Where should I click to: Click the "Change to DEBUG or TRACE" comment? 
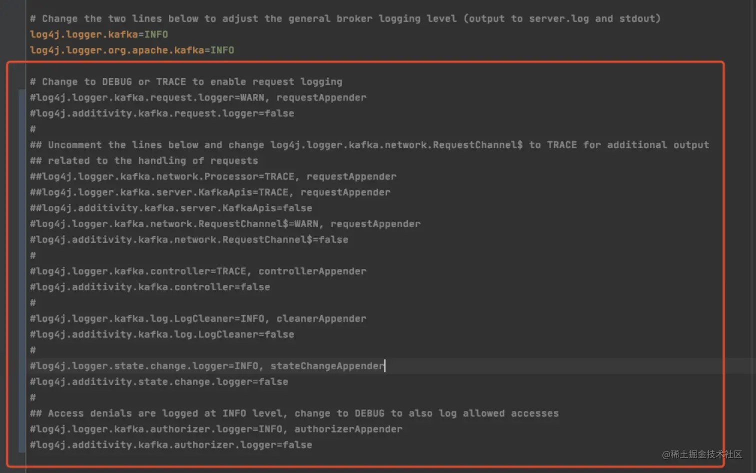tap(186, 82)
